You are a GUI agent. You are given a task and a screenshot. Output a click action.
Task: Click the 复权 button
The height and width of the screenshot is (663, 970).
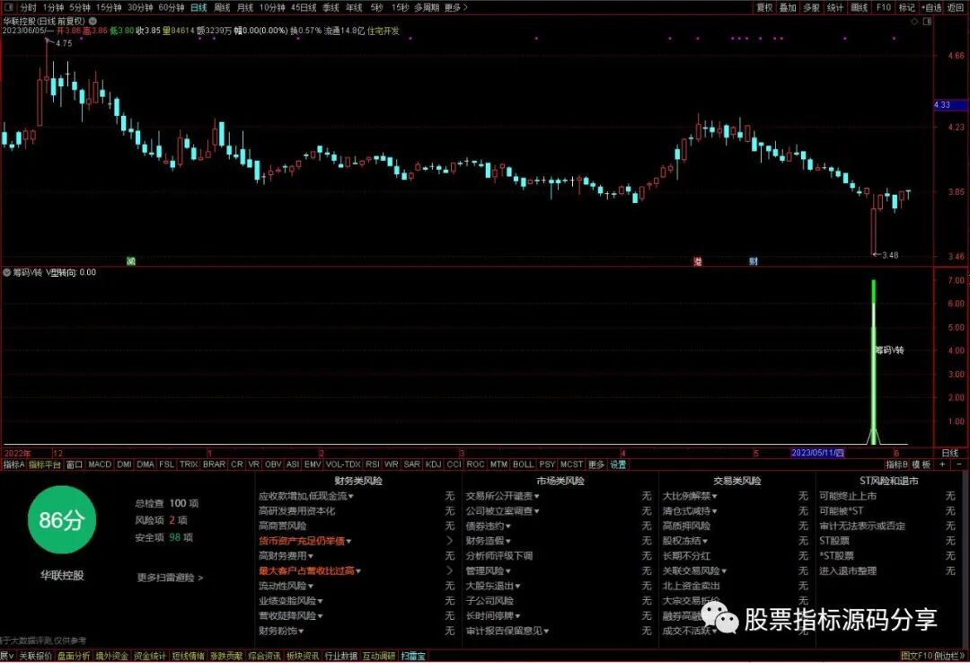764,7
